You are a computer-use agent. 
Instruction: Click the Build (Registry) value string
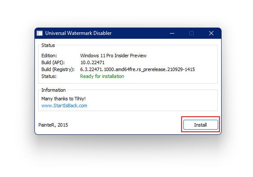pos(138,69)
